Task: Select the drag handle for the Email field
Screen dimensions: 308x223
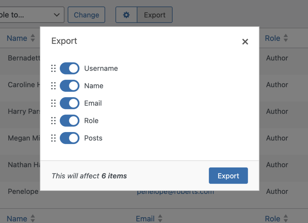Action: point(54,103)
